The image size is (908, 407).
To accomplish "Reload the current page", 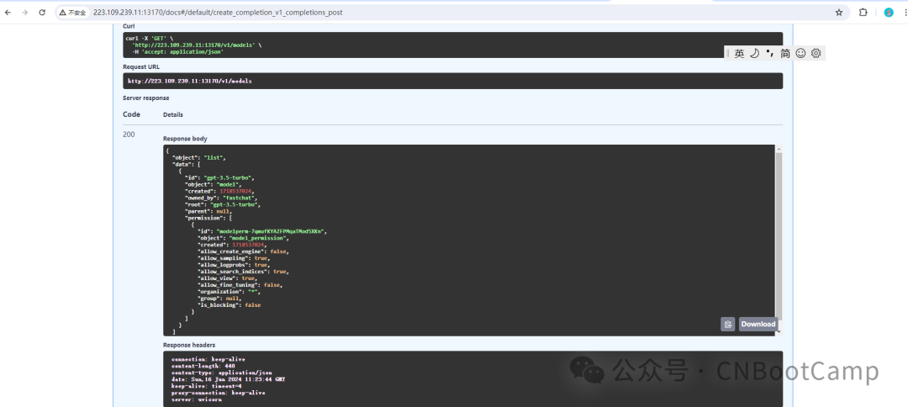I will coord(42,13).
